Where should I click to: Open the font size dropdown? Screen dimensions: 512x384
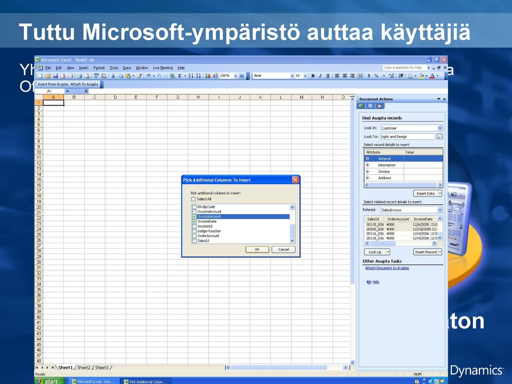pos(305,76)
